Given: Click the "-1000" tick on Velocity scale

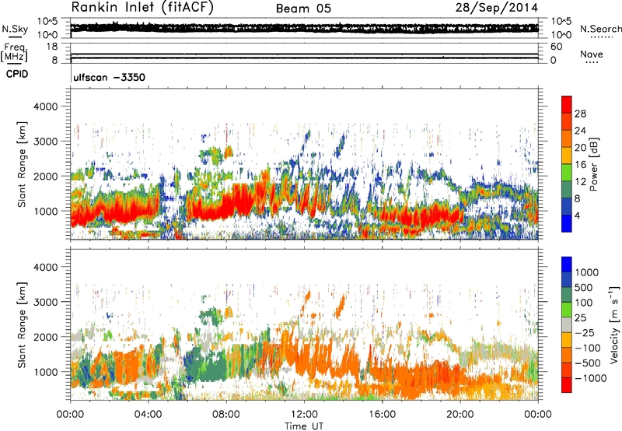Looking at the screenshot, I should (x=591, y=378).
